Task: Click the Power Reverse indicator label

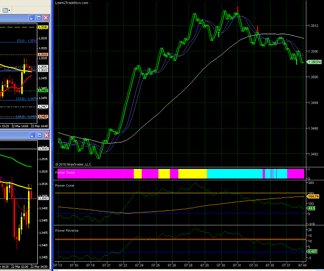Action: coord(67,231)
